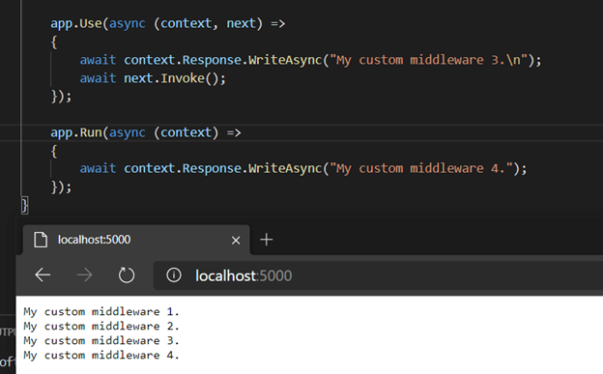Screen dimensions: 603x374
Task: Click the browser forward arrow button
Action: pyautogui.click(x=84, y=275)
